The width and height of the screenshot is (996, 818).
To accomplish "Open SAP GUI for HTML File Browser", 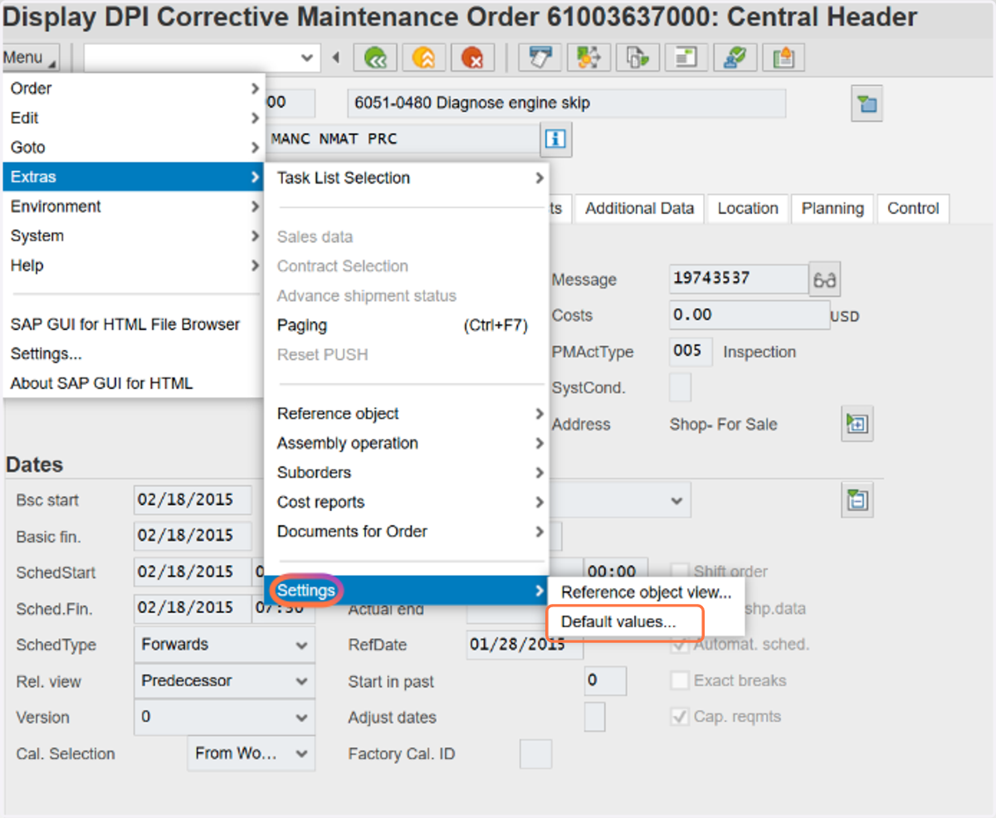I will coord(134,324).
